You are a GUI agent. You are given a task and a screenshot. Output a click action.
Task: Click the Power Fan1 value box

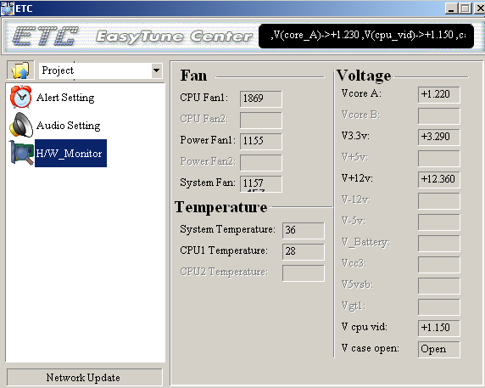[x=261, y=141]
